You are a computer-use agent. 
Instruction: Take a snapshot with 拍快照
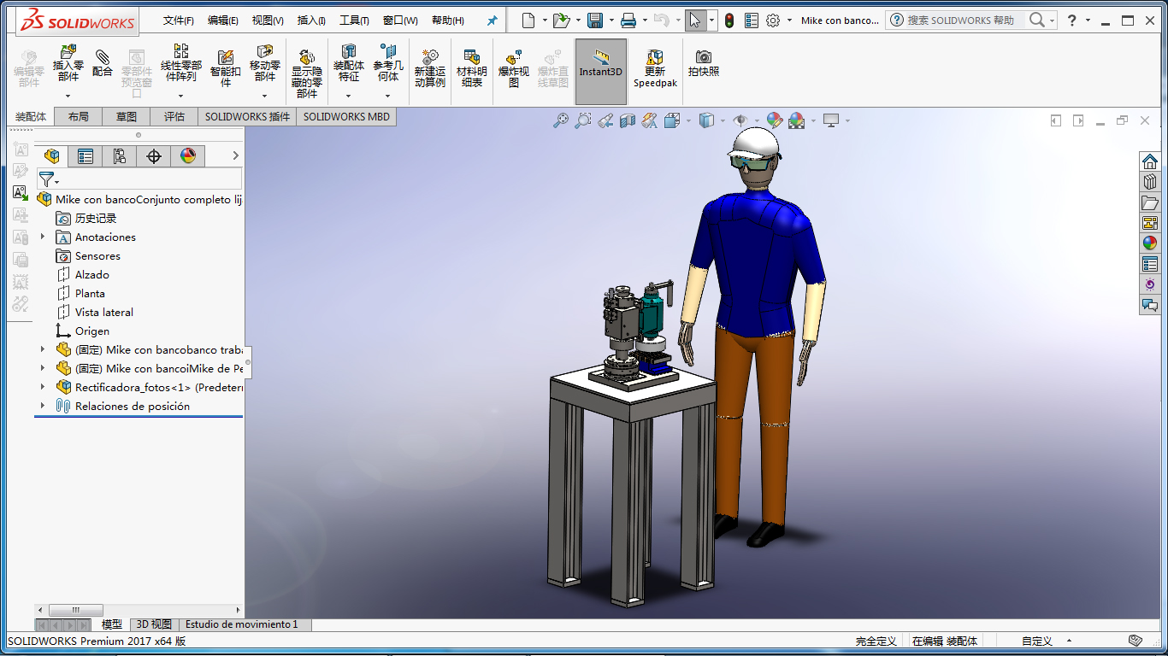click(x=704, y=62)
